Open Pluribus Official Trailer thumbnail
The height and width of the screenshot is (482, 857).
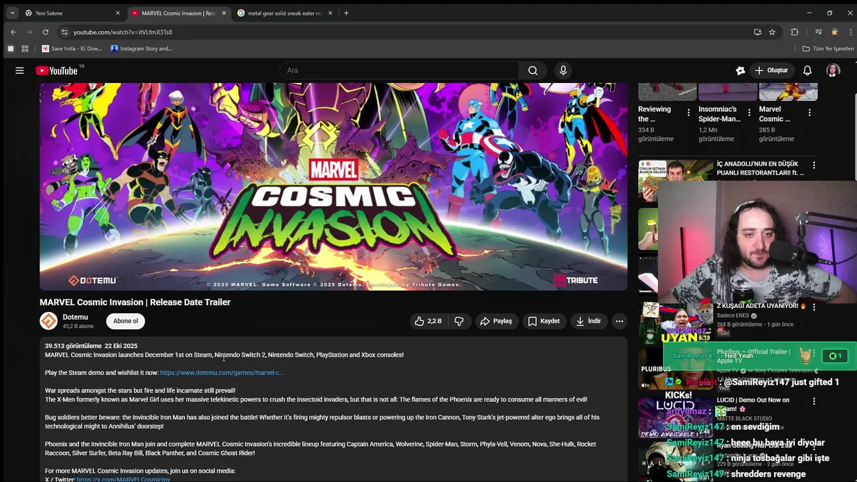tap(675, 369)
